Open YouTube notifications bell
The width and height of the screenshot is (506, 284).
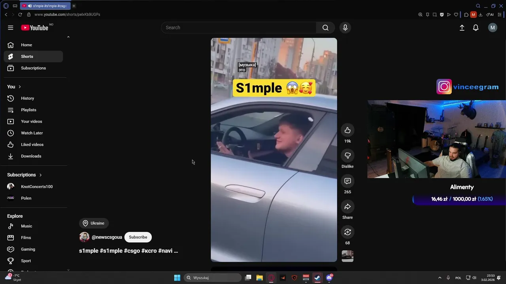[x=476, y=28]
